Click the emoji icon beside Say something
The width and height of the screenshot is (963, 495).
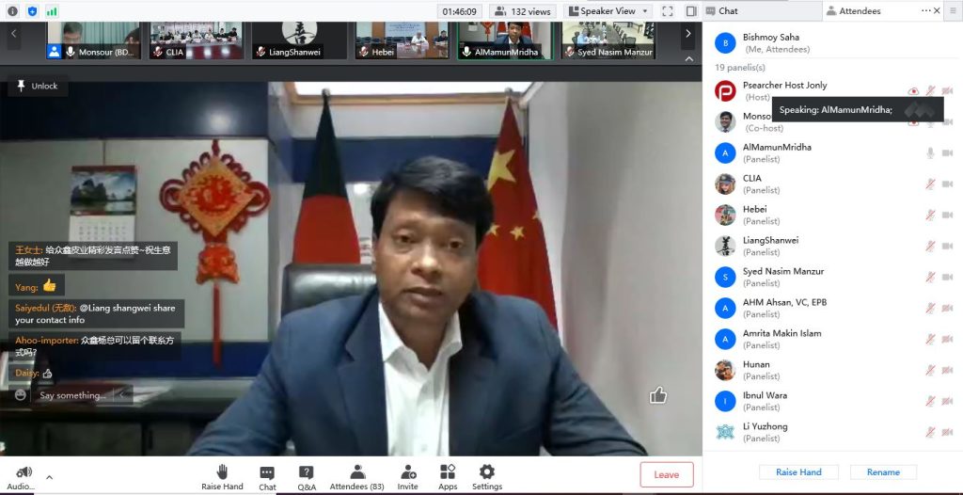21,395
